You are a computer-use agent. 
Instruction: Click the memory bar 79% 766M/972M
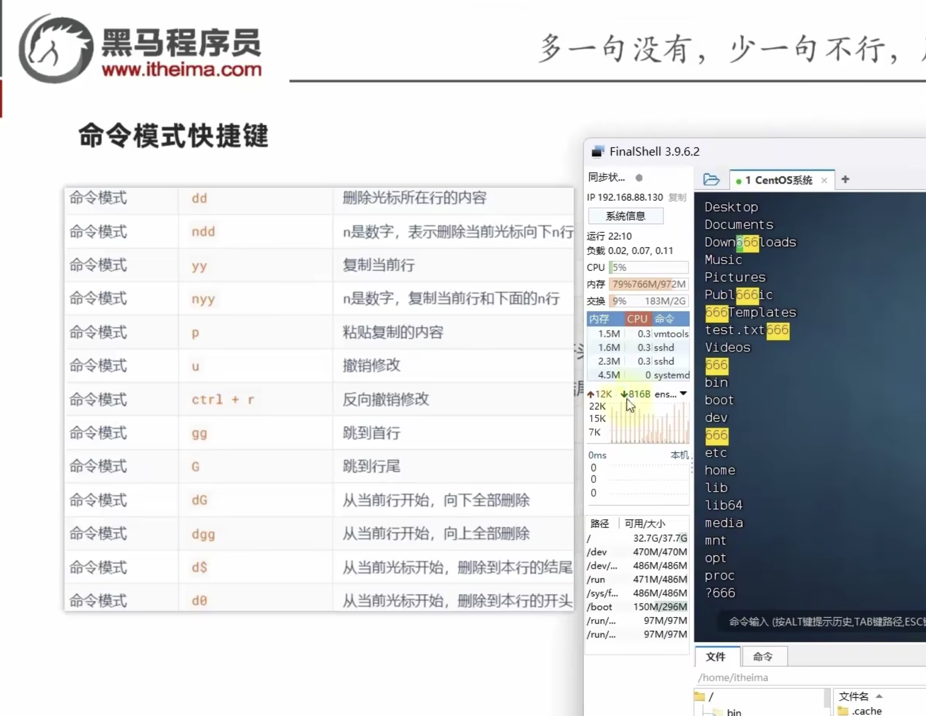pos(649,284)
